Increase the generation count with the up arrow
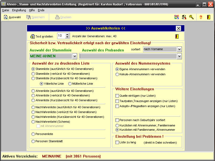215x161 pixels. pos(67,35)
